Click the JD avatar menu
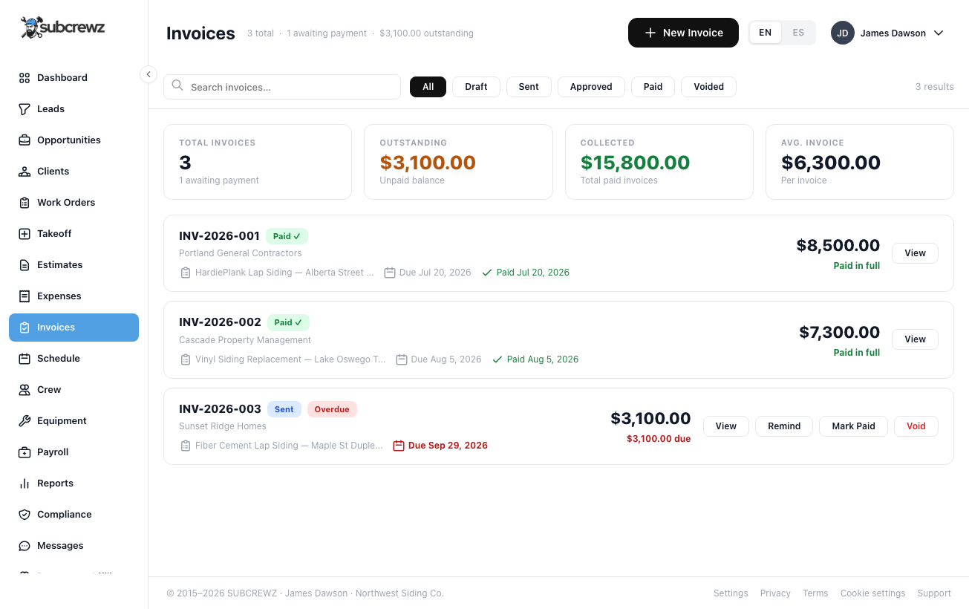 click(x=842, y=33)
